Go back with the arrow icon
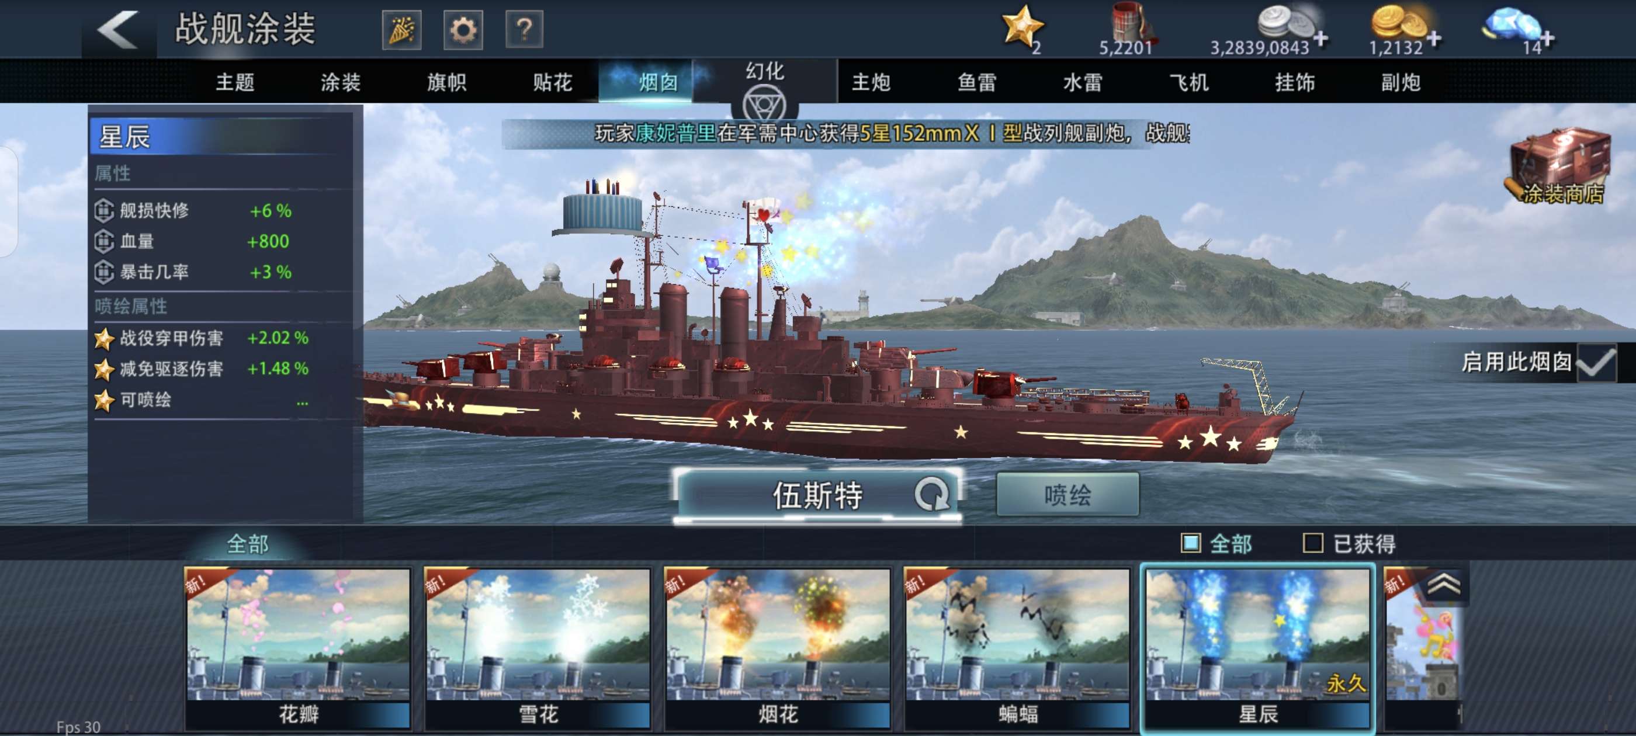This screenshot has width=1636, height=736. pyautogui.click(x=118, y=29)
